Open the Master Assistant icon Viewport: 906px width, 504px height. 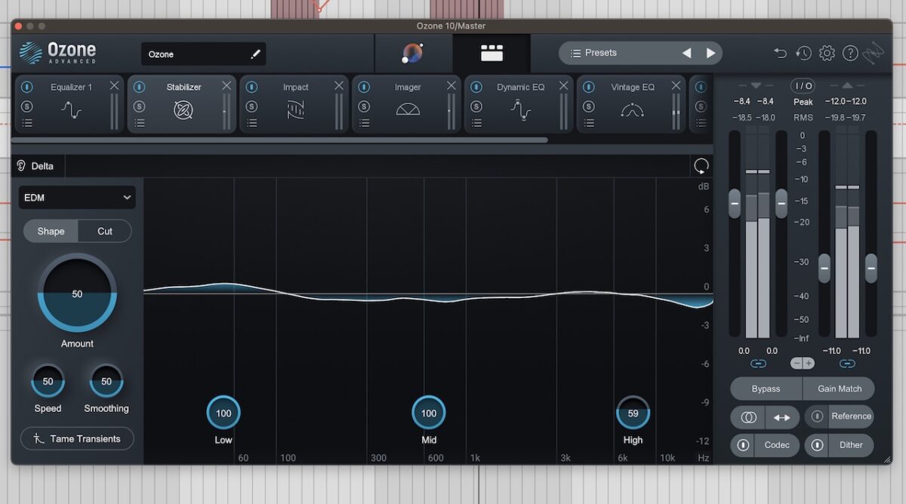click(412, 53)
